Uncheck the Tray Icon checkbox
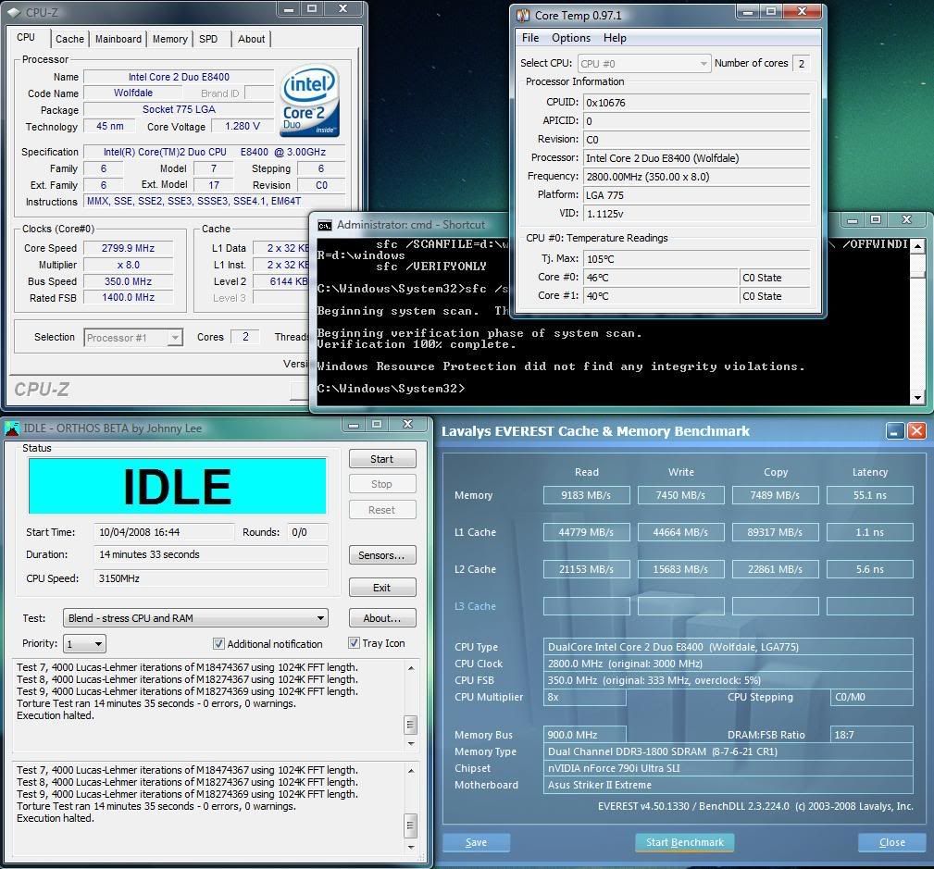 click(x=354, y=643)
